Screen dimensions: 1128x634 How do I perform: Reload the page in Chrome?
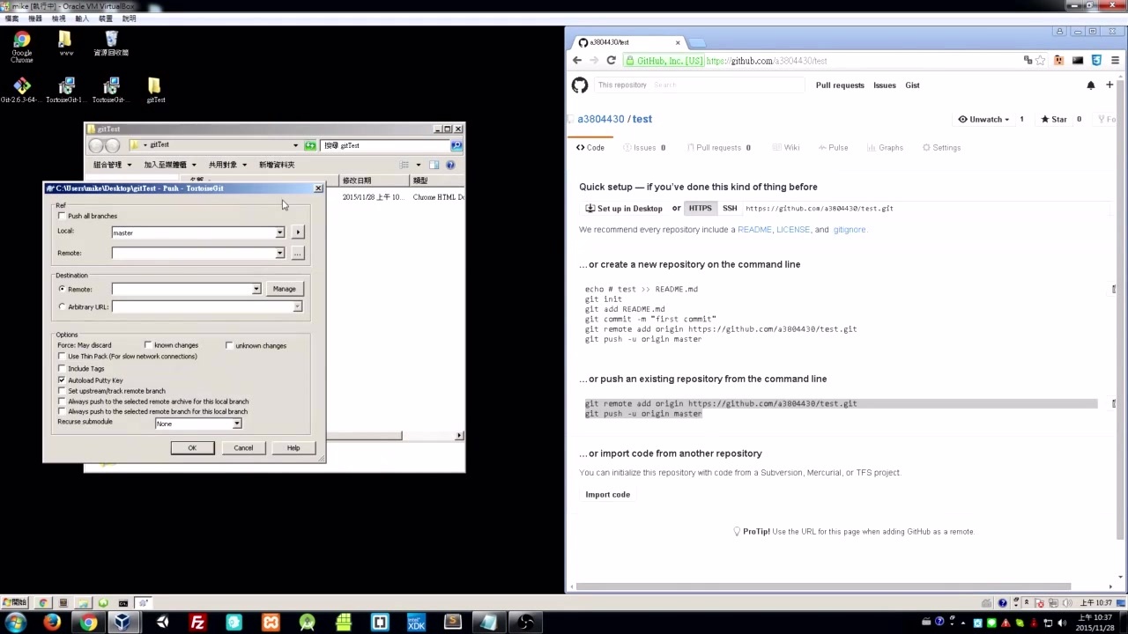[611, 61]
